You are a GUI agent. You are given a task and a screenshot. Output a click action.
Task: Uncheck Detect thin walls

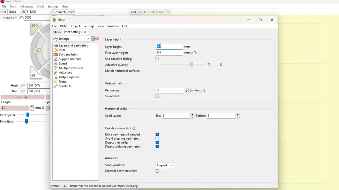157,142
